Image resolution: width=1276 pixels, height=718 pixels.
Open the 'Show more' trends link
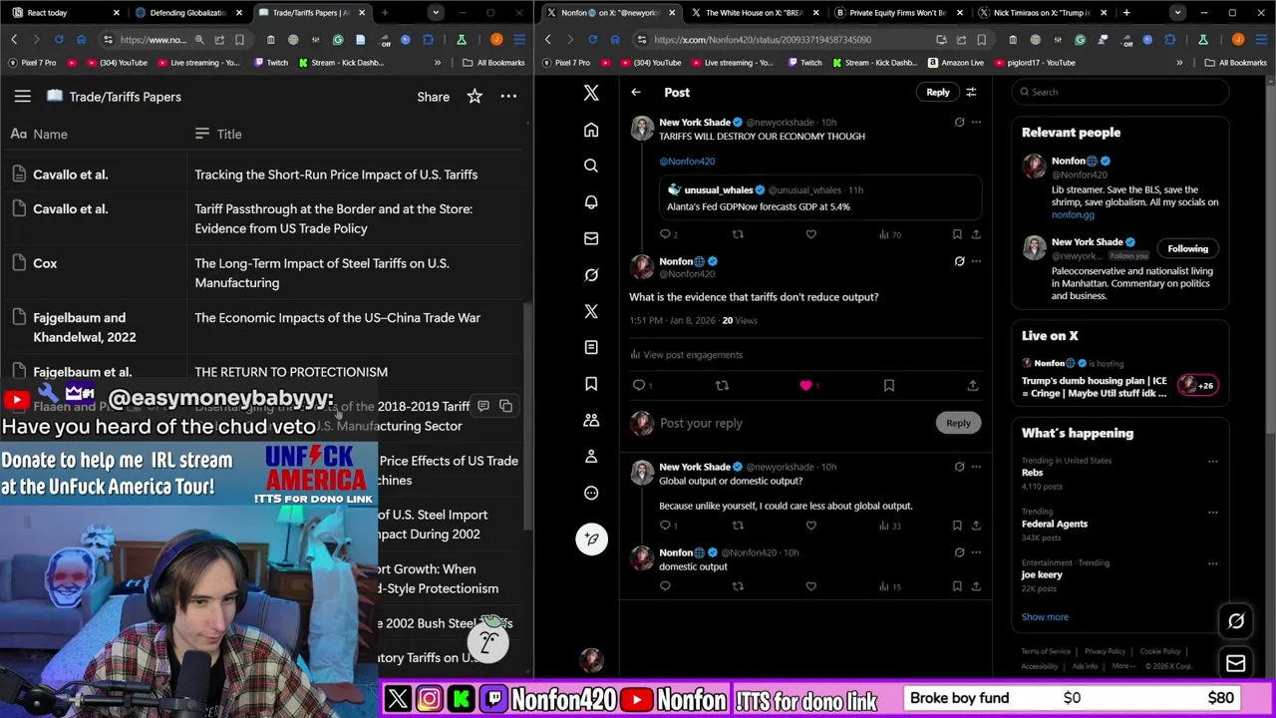click(1045, 617)
